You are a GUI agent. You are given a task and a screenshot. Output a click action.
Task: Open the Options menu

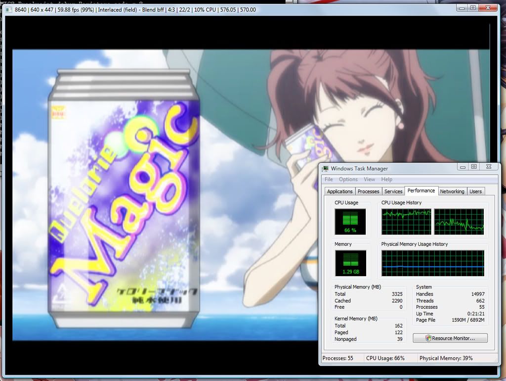tap(348, 180)
